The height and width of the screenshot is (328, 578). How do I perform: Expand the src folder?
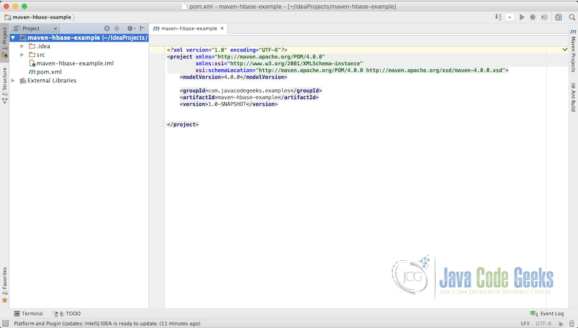click(x=22, y=55)
